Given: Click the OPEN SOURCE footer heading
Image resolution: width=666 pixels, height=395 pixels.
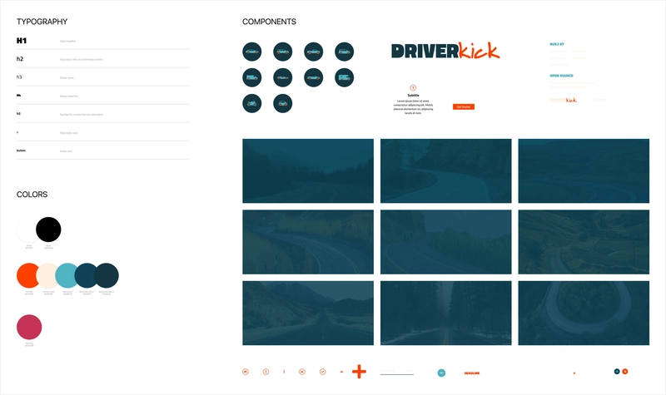Looking at the screenshot, I should tap(561, 76).
